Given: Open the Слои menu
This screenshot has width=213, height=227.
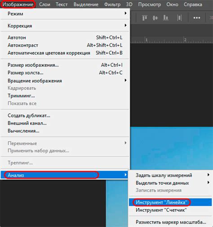Looking at the screenshot, I should point(44,4).
